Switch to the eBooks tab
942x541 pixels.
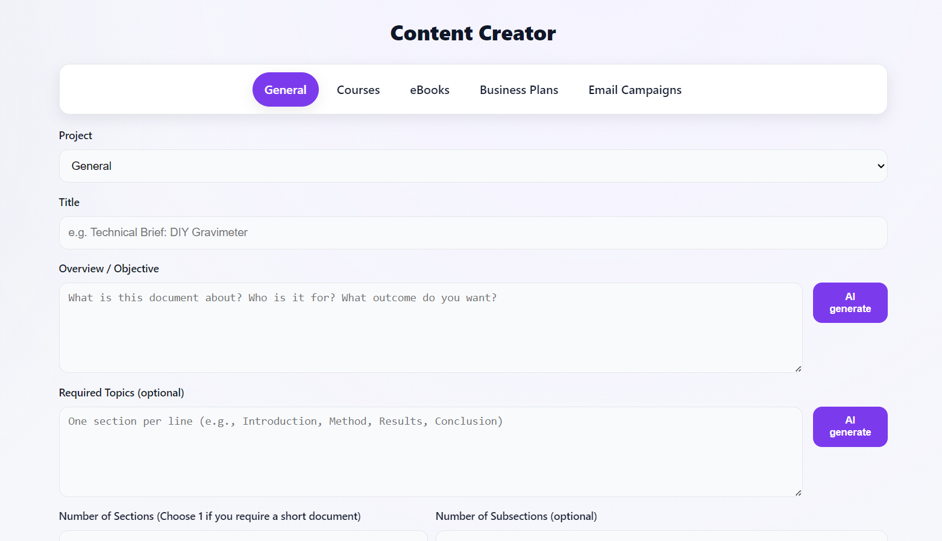pos(429,89)
